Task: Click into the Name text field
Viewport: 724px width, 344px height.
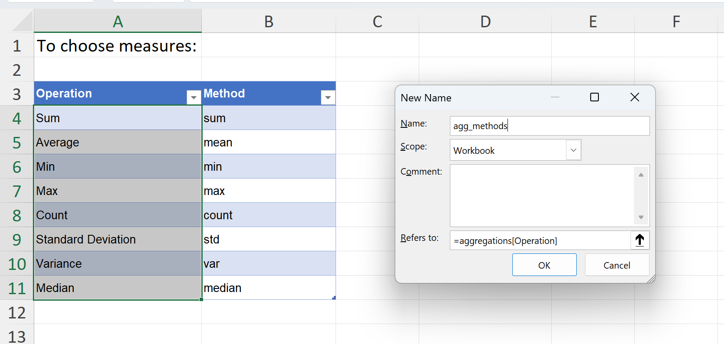Action: tap(549, 126)
